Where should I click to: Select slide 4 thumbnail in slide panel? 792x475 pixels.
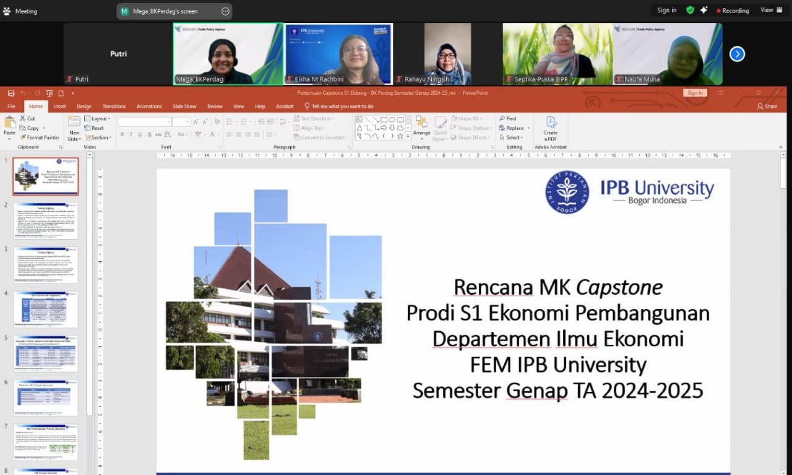(x=46, y=308)
